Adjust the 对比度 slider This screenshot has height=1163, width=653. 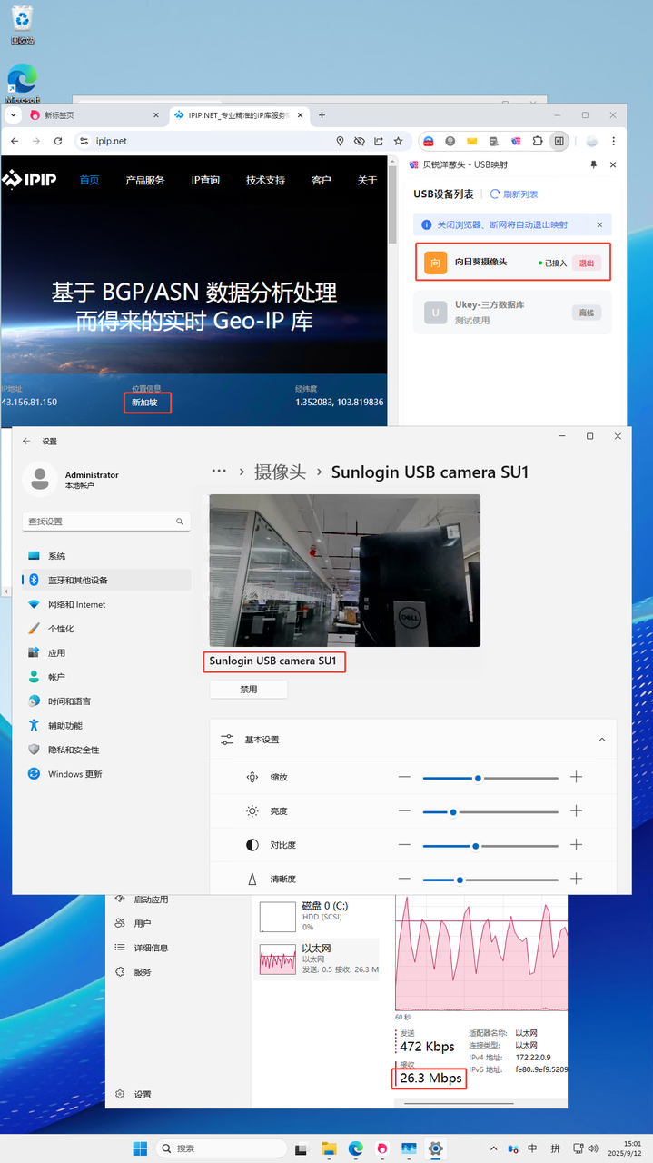(490, 845)
